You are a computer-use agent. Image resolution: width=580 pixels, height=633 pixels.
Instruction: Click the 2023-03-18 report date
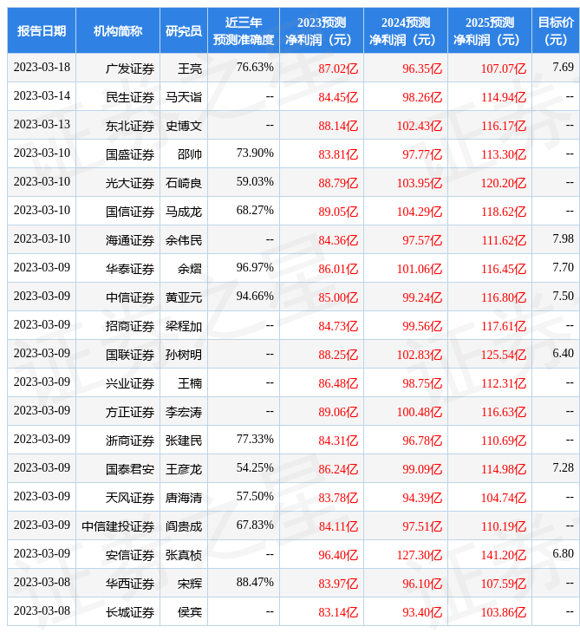coord(42,68)
